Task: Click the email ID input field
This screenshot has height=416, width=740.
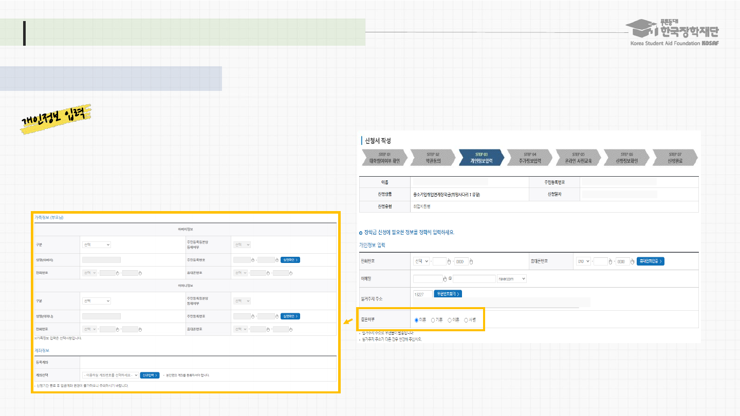Action: 428,279
